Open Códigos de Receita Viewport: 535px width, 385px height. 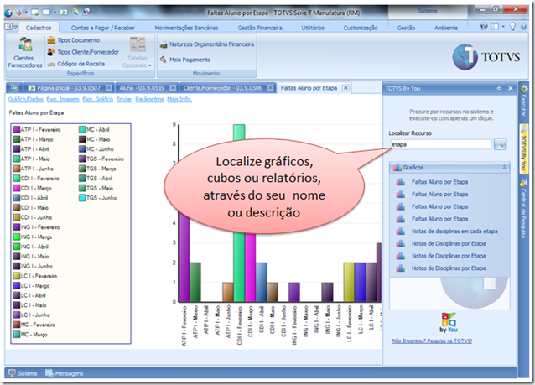(81, 64)
